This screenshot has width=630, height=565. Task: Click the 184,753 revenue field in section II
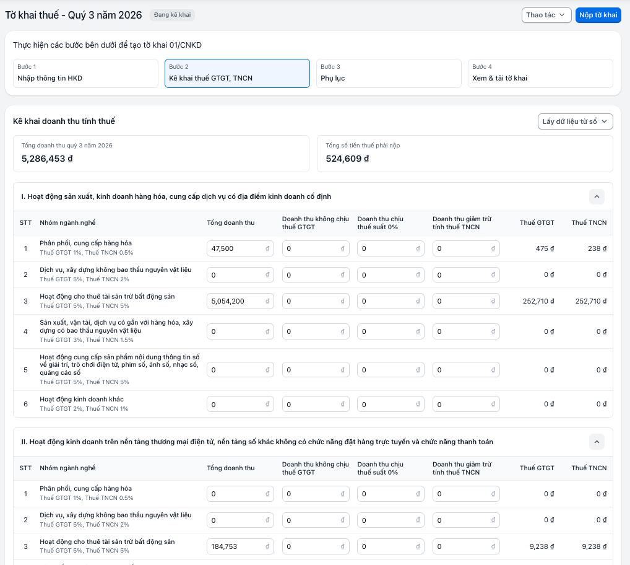tap(240, 546)
